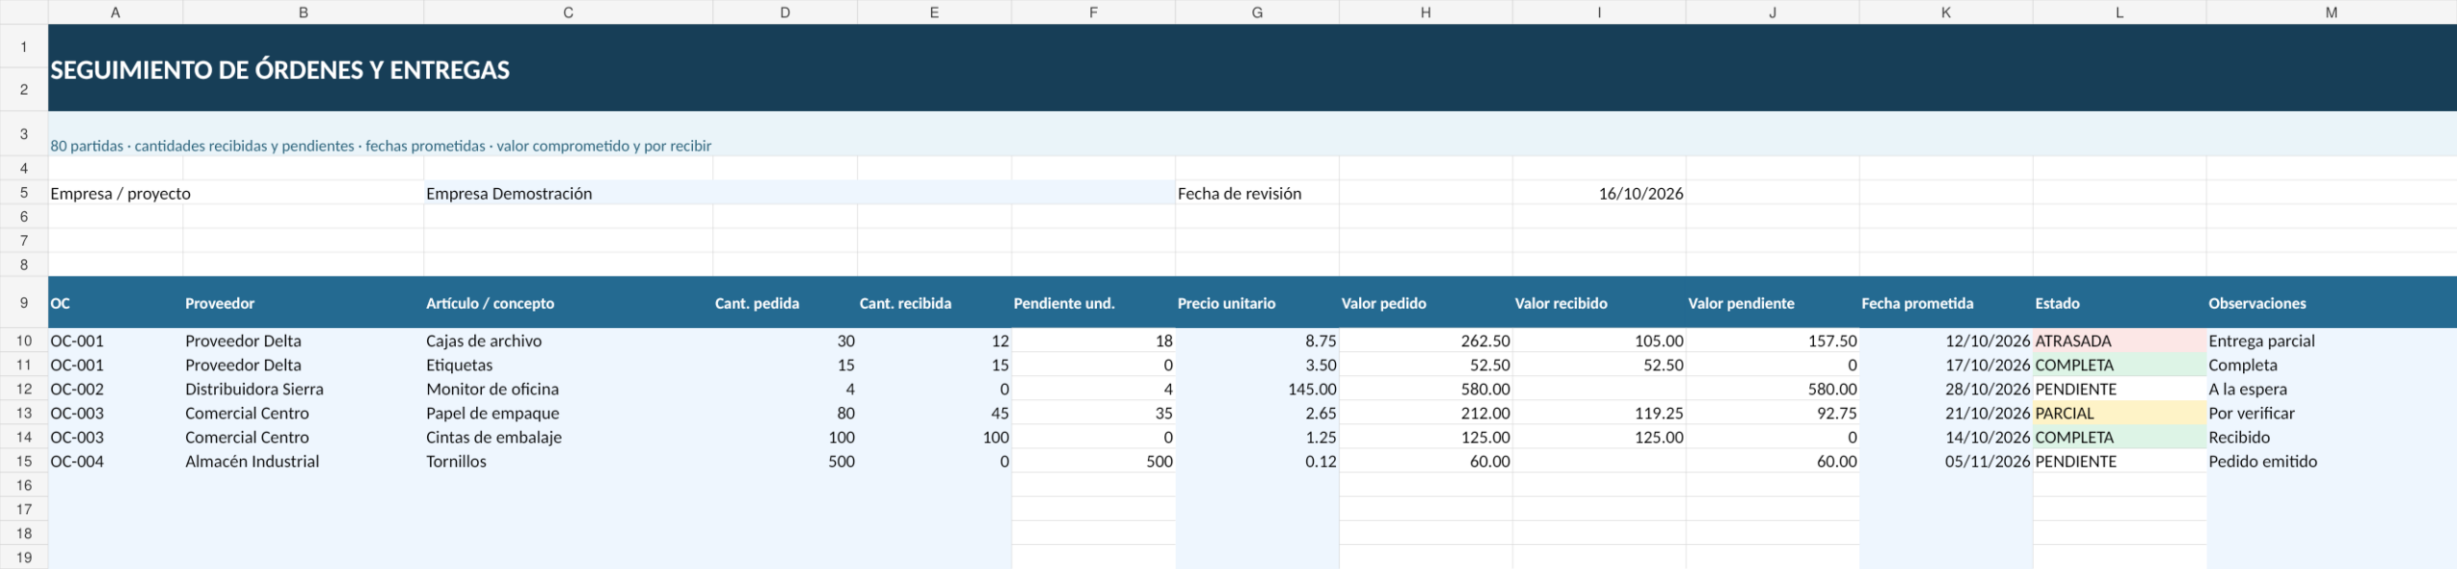Select column header letter A
Image resolution: width=2457 pixels, height=569 pixels.
click(x=115, y=12)
